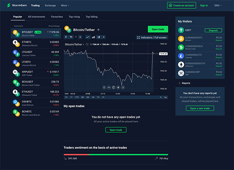Select the 1Y chart range
The width and height of the screenshot is (234, 170).
coord(71,97)
